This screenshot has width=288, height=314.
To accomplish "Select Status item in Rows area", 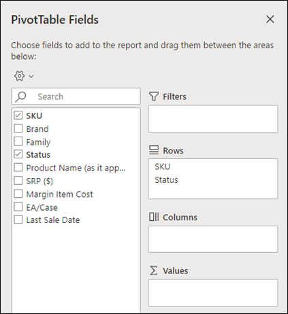I will (x=166, y=180).
